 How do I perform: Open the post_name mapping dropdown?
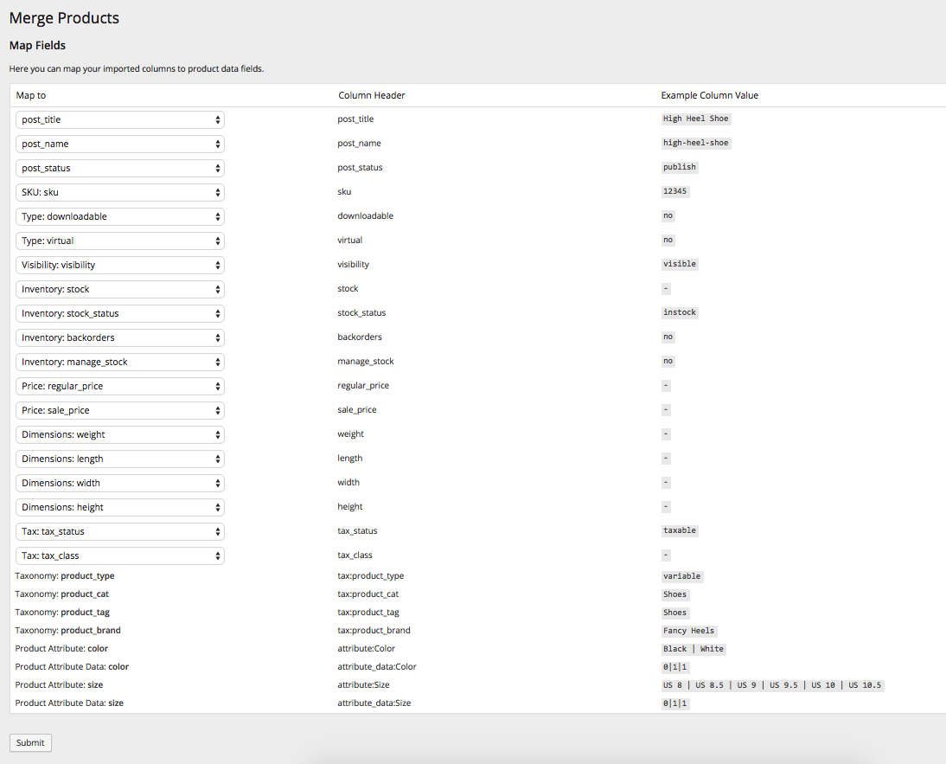(x=119, y=143)
